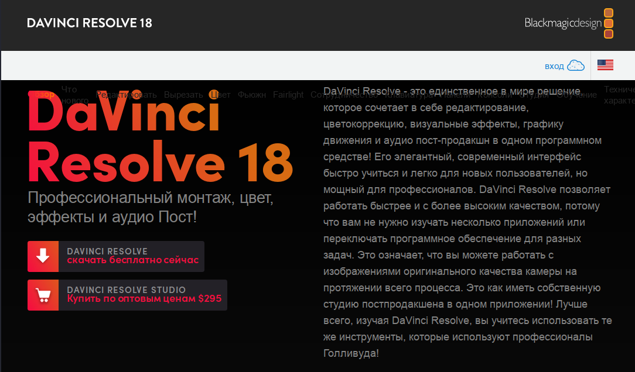Open the Вырезать tab

click(183, 95)
